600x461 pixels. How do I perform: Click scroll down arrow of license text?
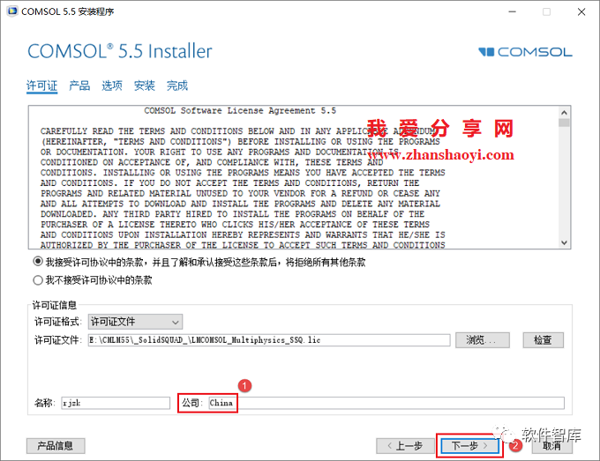(x=564, y=242)
